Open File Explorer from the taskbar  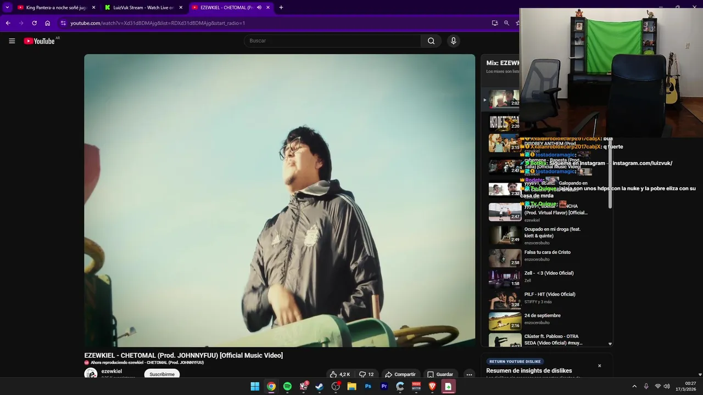pos(351,386)
